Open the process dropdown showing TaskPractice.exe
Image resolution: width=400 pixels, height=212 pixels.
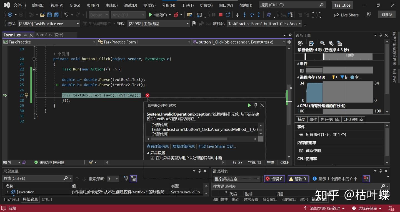(49, 24)
